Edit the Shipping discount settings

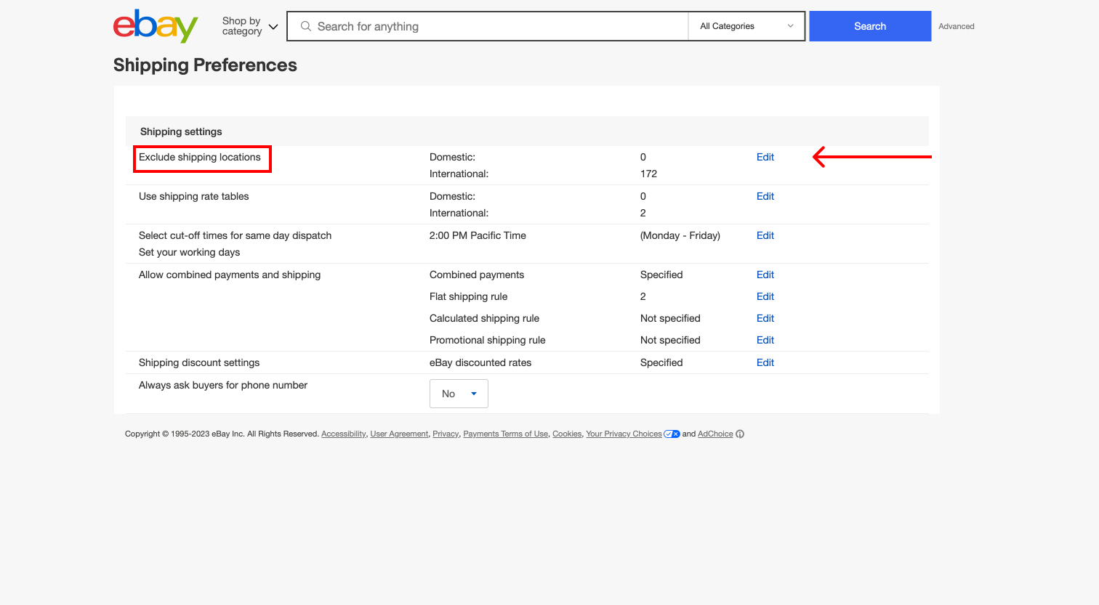click(x=765, y=362)
